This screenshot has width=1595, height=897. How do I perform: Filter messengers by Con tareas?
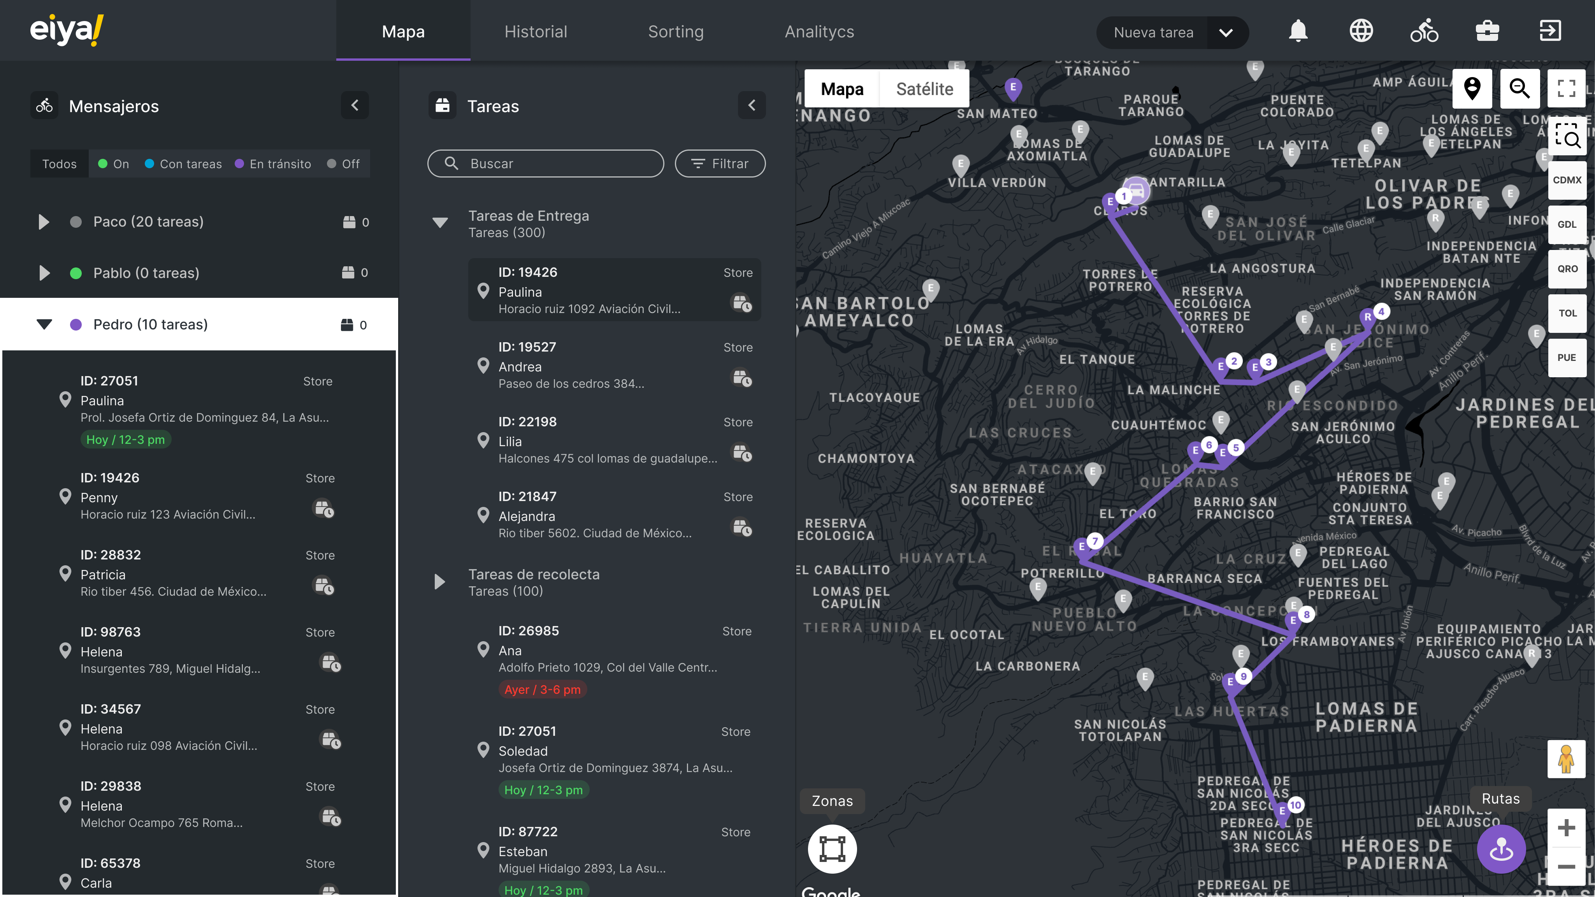183,164
